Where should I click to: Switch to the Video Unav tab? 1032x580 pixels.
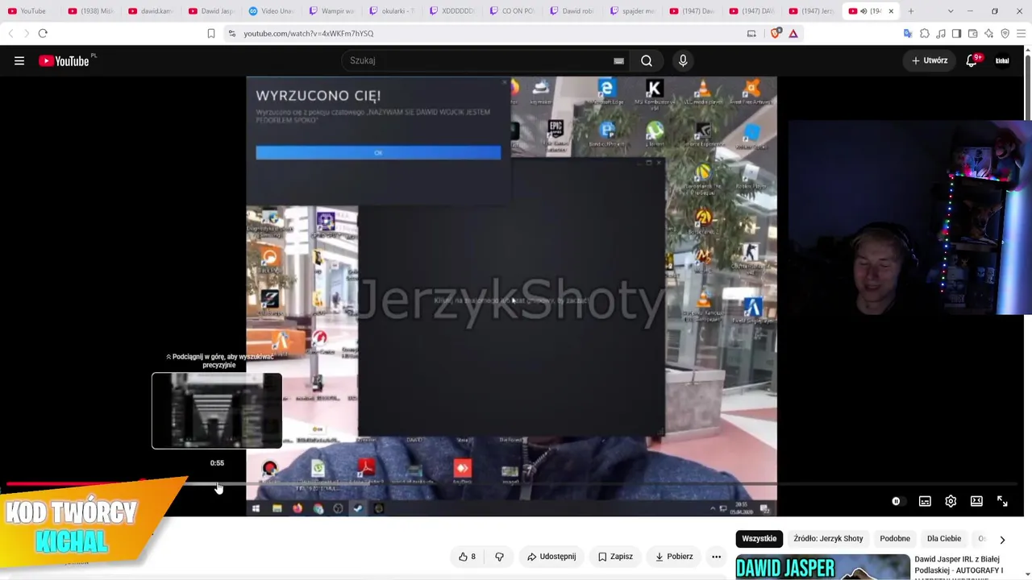[272, 11]
